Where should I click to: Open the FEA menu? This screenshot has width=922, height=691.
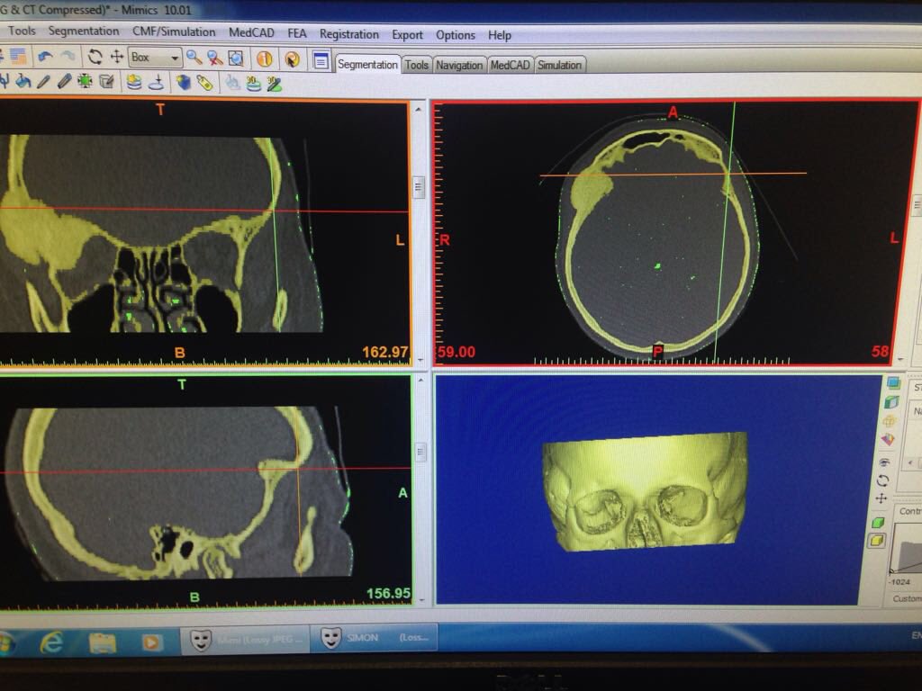[297, 33]
